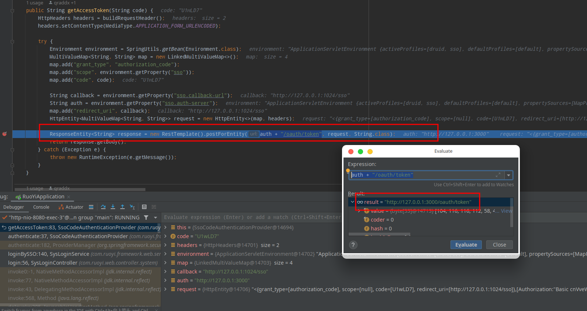Image resolution: width=587 pixels, height=311 pixels.
Task: Expand the 'value' byte array node
Action: (359, 211)
